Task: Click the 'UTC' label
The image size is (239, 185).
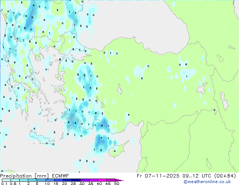Action: [x=206, y=176]
